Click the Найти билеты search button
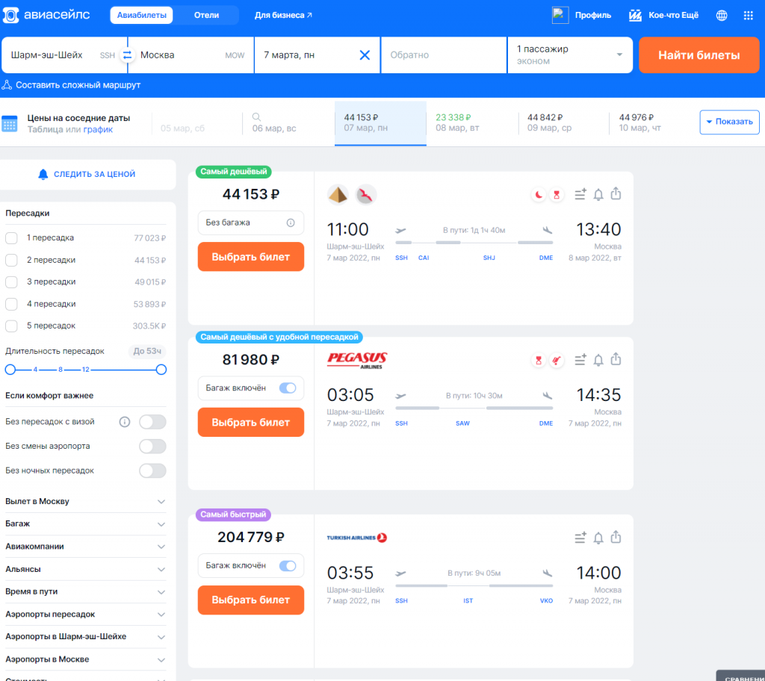 click(x=699, y=55)
